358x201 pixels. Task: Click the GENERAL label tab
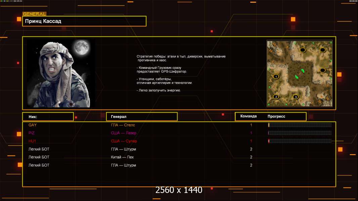(x=34, y=14)
